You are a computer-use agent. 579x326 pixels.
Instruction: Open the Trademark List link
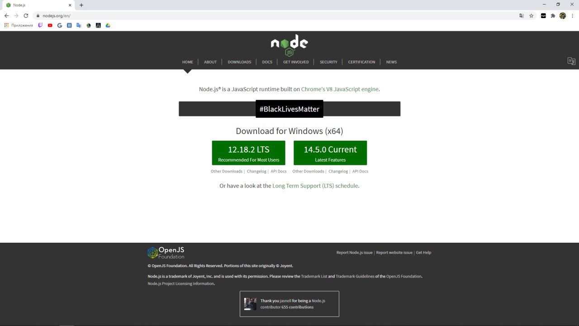(x=314, y=276)
